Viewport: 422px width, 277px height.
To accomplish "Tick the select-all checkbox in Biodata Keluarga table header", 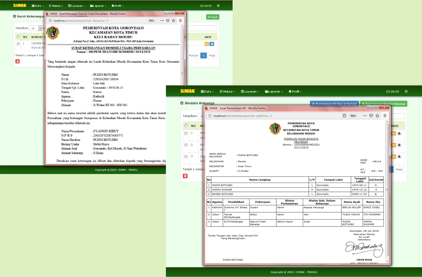I will click(x=186, y=126).
